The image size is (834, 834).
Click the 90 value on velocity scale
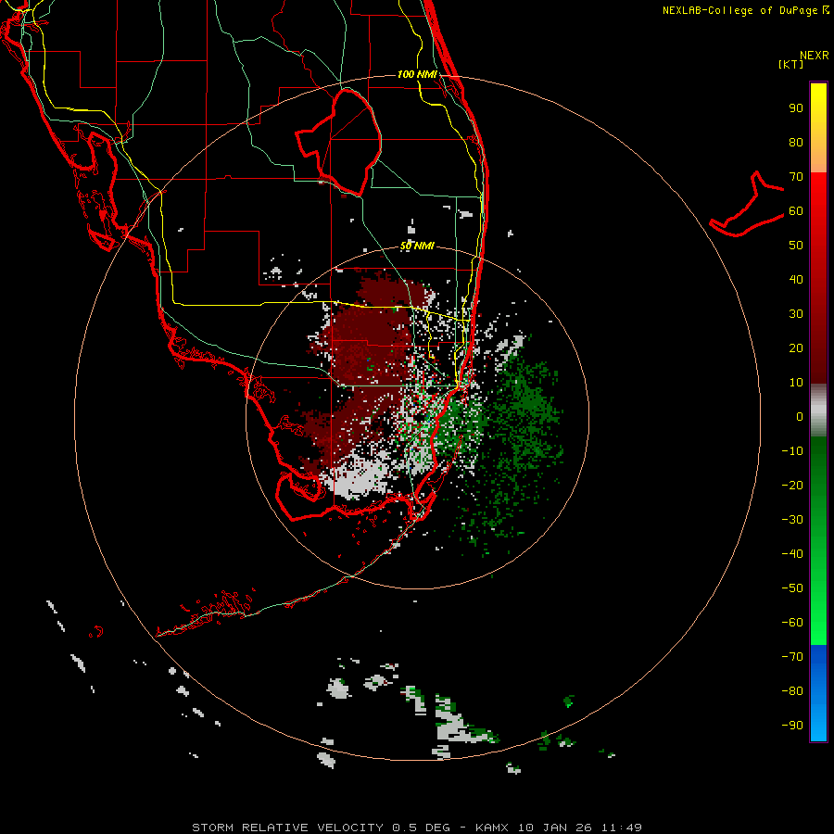(x=796, y=108)
